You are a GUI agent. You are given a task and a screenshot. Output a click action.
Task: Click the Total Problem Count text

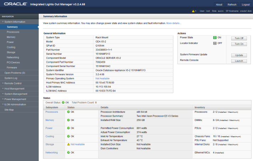point(84,102)
